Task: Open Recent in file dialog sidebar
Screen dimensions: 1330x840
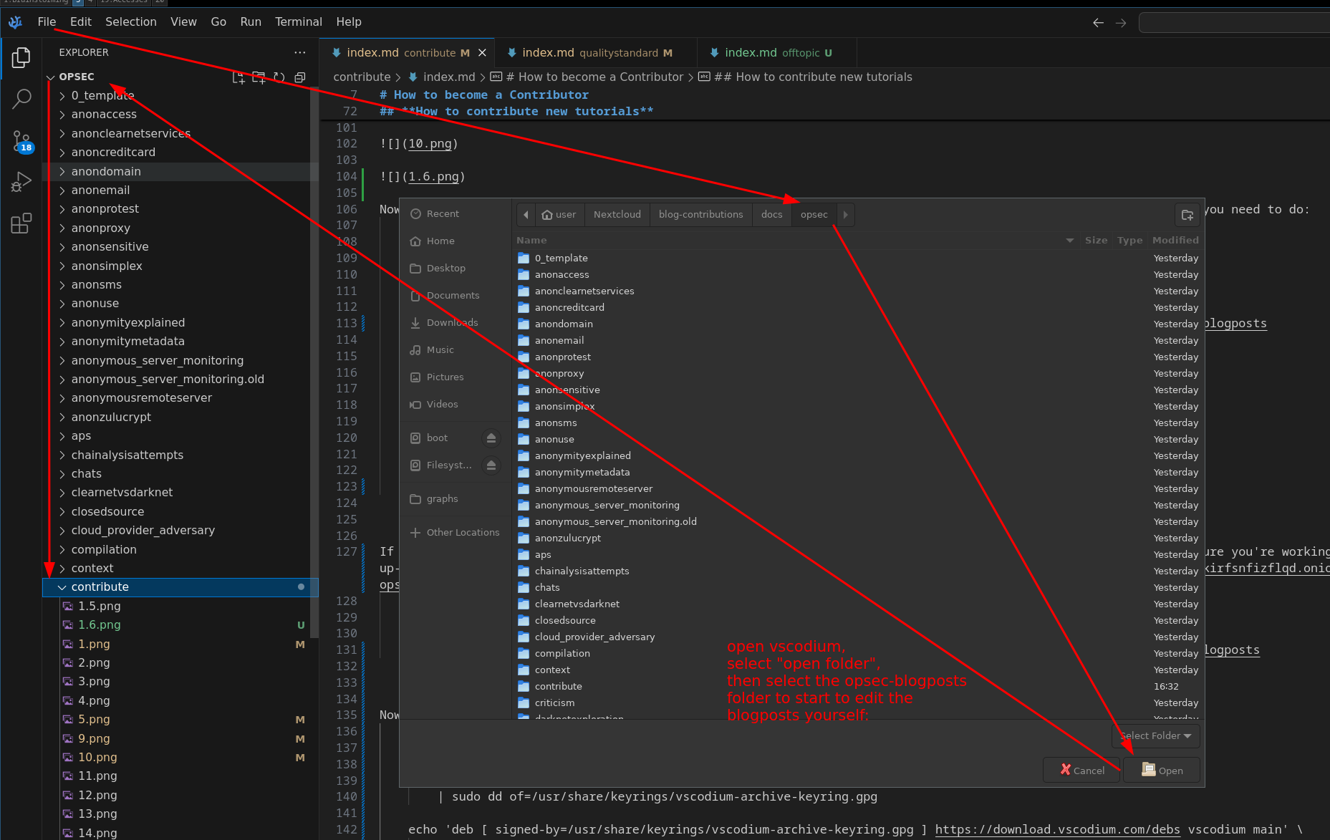Action: (x=455, y=214)
